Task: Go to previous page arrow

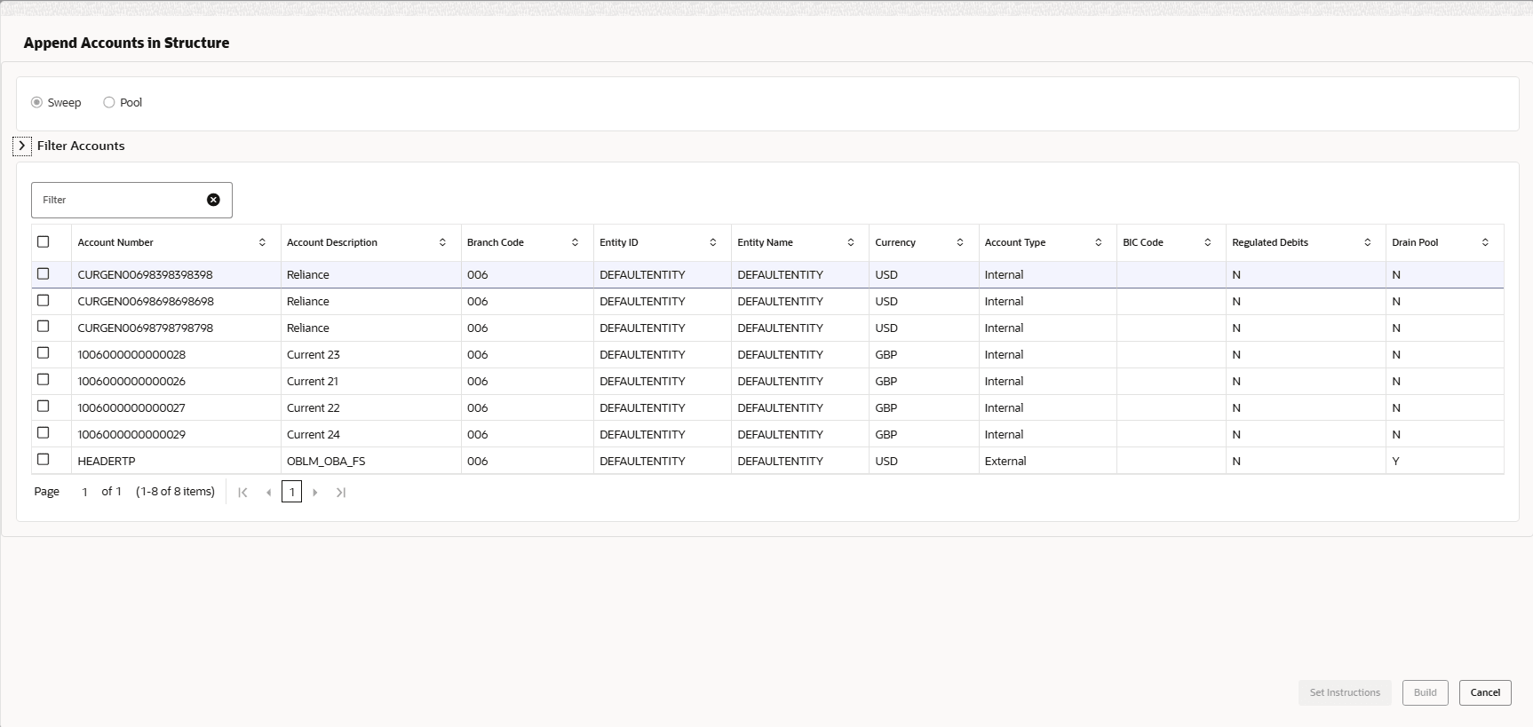Action: click(x=268, y=492)
